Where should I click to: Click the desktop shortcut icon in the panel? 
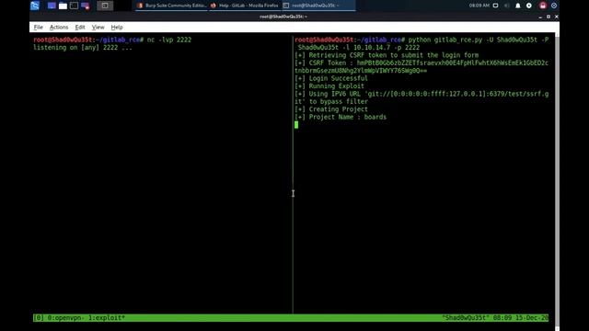click(x=52, y=6)
